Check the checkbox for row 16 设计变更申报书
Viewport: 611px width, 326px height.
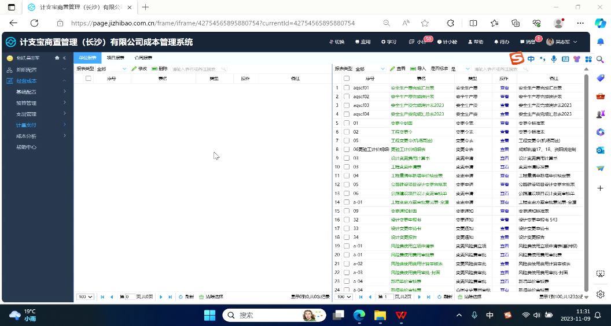tap(347, 220)
